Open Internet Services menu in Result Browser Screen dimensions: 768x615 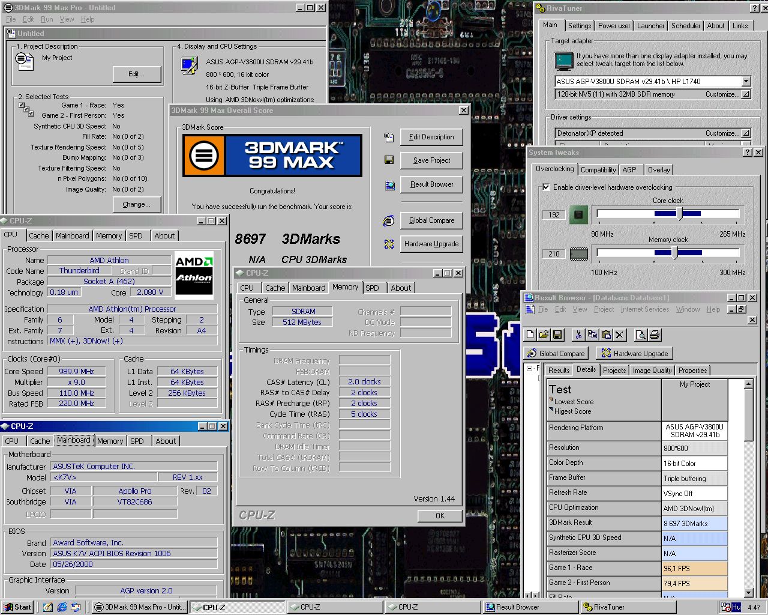(x=644, y=309)
